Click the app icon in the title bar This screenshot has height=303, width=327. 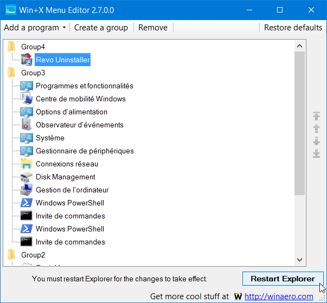click(x=11, y=10)
